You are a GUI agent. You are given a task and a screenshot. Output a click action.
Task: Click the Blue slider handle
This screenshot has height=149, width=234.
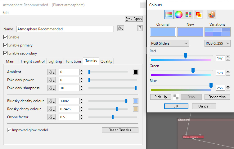pyautogui.click(x=211, y=85)
